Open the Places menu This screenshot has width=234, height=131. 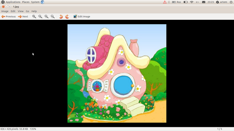(26, 2)
